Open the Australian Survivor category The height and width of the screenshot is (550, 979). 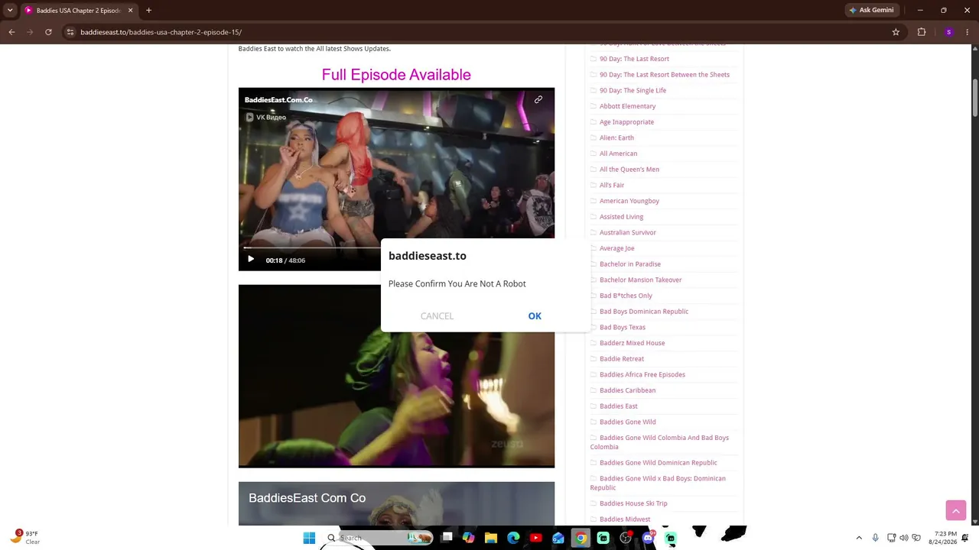tap(628, 233)
